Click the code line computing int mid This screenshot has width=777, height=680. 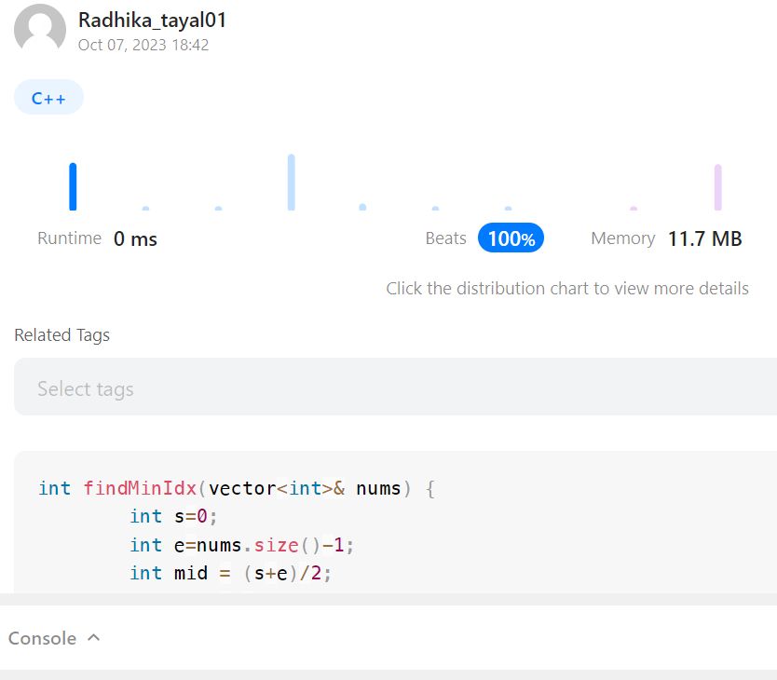click(x=230, y=573)
